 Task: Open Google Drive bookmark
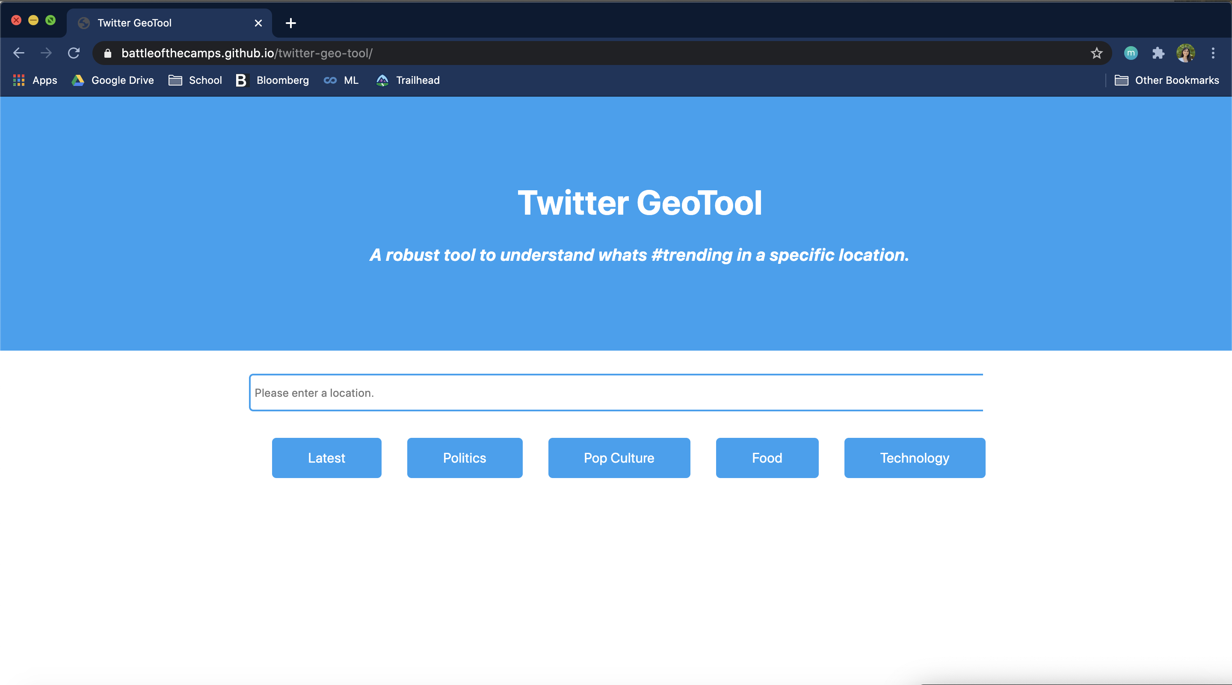(x=113, y=80)
